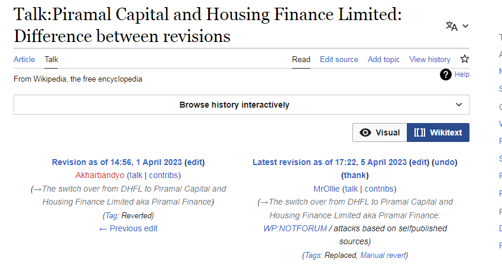This screenshot has width=502, height=278.
Task: Open the Read tab
Action: point(301,59)
